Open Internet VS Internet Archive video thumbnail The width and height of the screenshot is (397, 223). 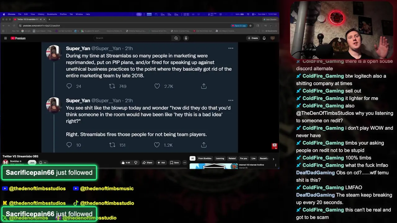213,166
